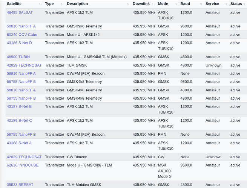Sort by Status using its arrow icon
The width and height of the screenshot is (247, 188).
click(244, 4)
